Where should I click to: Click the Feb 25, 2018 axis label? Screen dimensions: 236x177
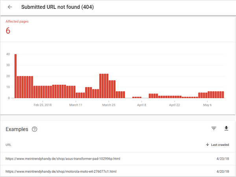42,105
